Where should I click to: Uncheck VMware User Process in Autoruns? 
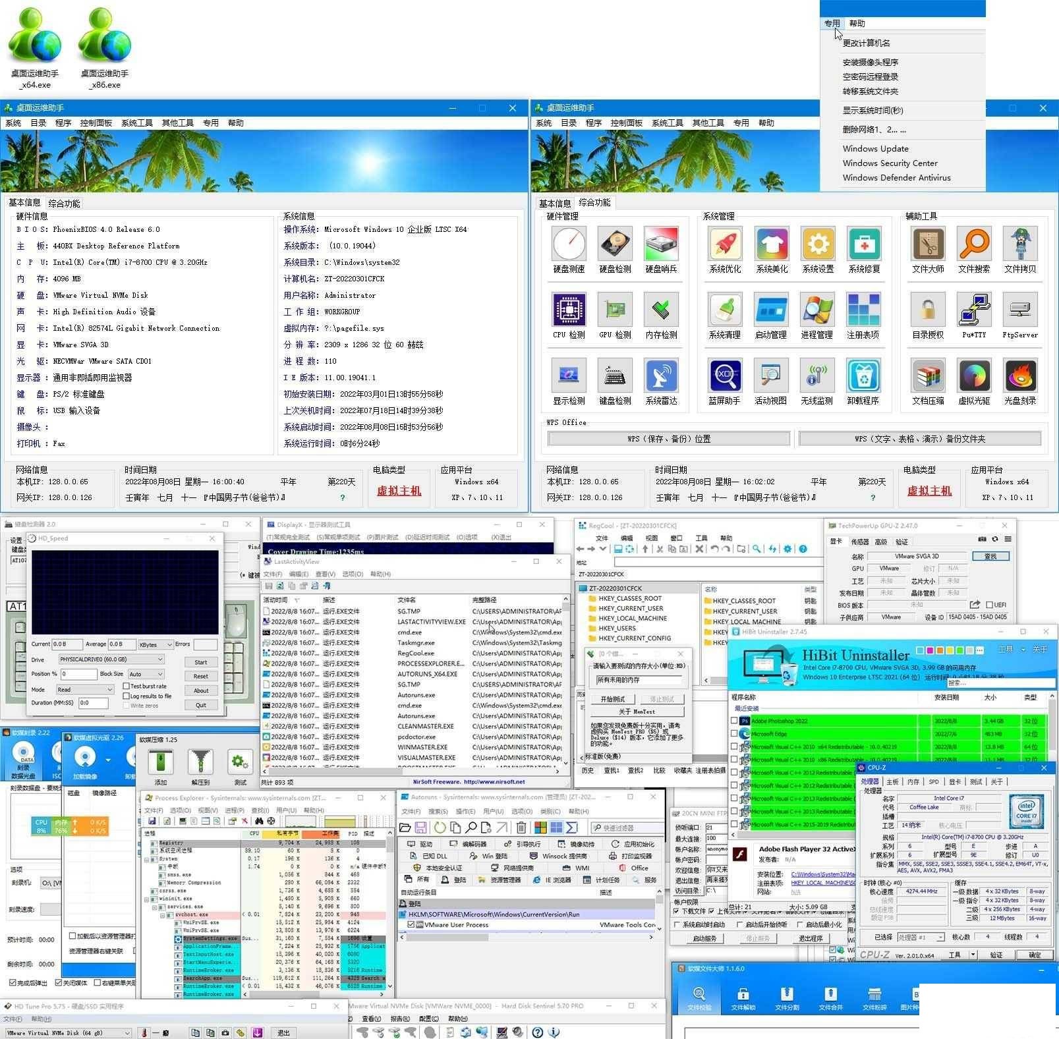411,924
